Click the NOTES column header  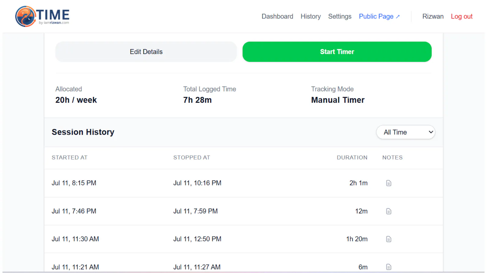(392, 157)
